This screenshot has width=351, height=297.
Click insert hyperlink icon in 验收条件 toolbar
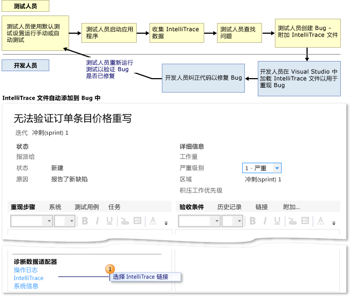[x=293, y=221]
